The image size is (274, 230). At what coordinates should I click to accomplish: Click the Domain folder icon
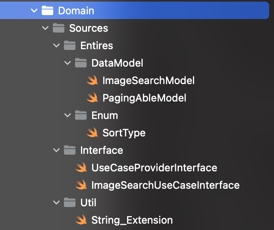47,10
